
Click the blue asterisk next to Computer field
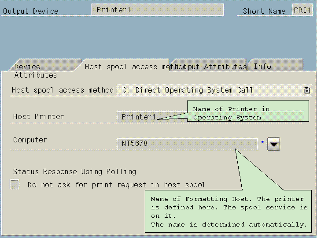262,142
